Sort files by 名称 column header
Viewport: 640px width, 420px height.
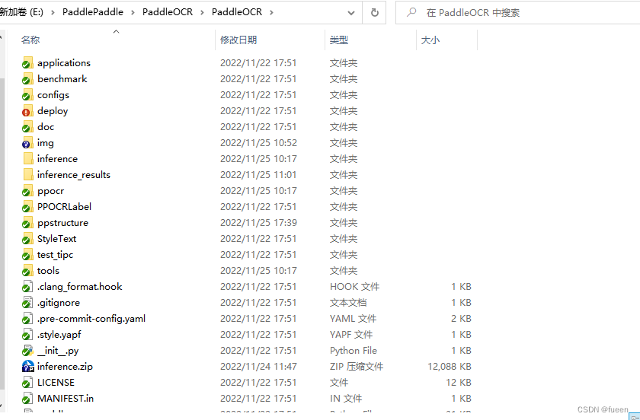pyautogui.click(x=30, y=40)
